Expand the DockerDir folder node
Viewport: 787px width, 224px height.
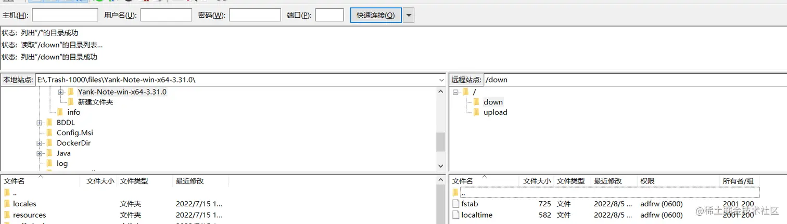click(x=40, y=143)
